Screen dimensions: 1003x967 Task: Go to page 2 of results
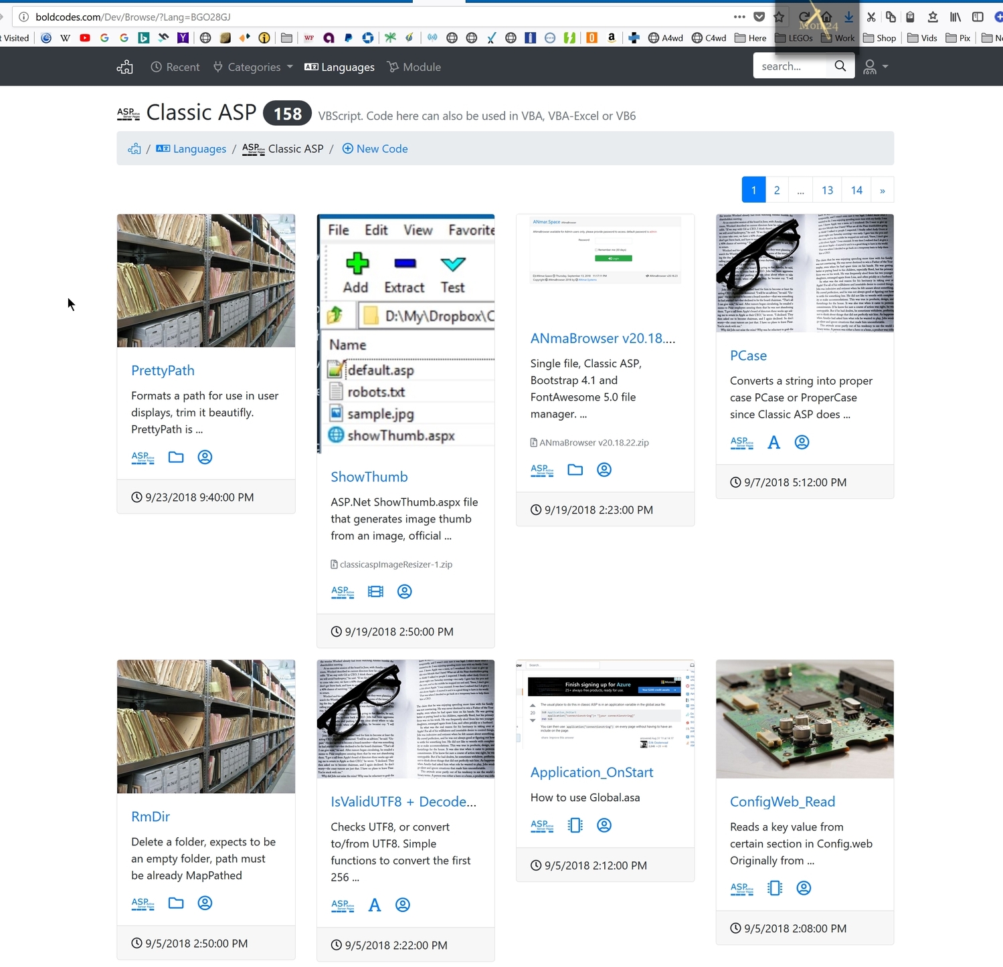(776, 190)
